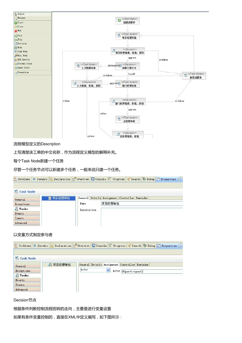Switch to General tab in the Actor panel
242x343 pixels.
pos(84,265)
